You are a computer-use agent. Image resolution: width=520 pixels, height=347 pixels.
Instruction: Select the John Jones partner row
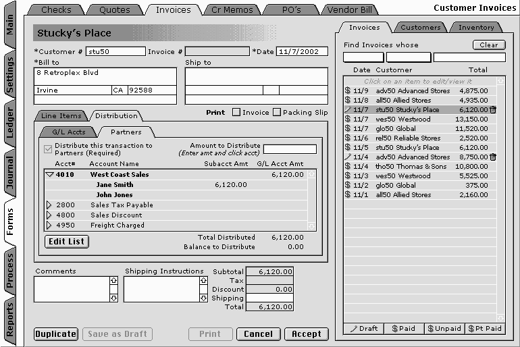point(176,195)
